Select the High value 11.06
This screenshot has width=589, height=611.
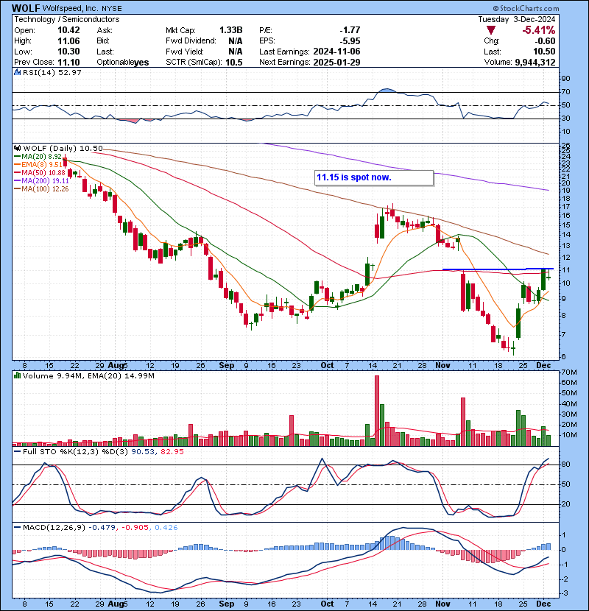pos(68,41)
